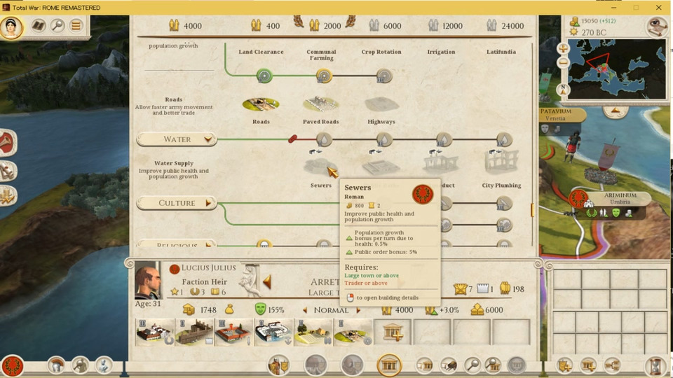Open the agents figure icon at bottom left

[x=80, y=365]
